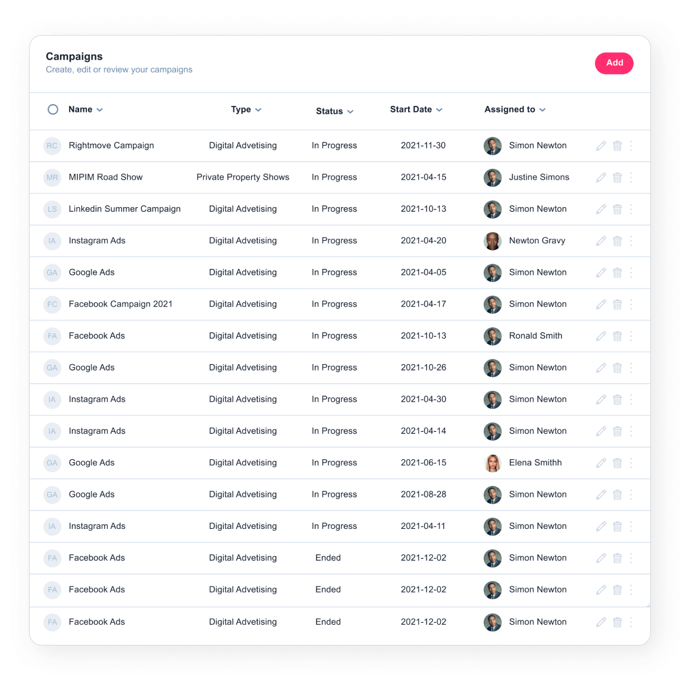Click the subtitle 'Create, edit or review your campaigns'
Viewport: 680px width, 680px height.
[119, 70]
